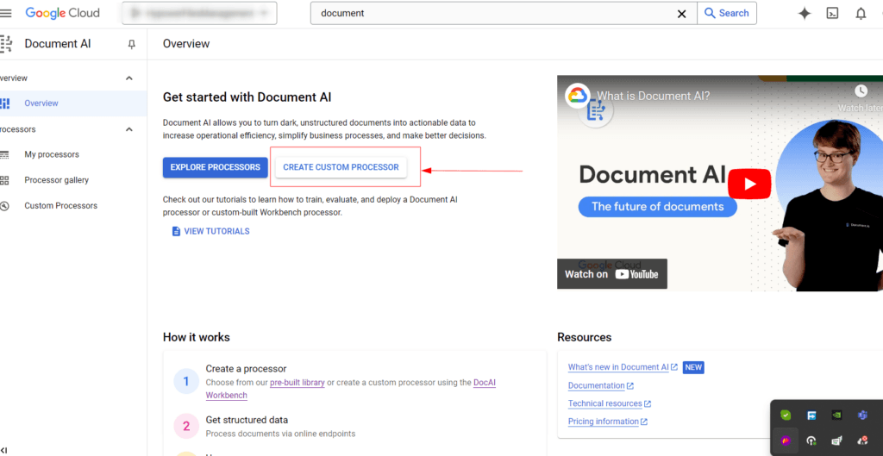Click the Document AI product logo

click(6, 45)
